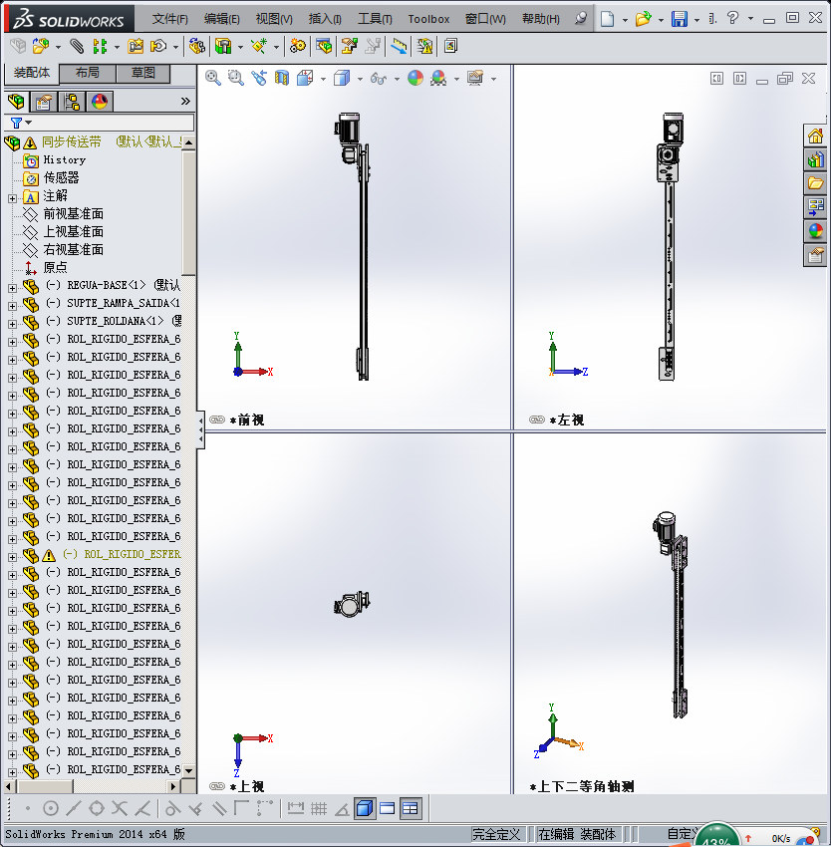Click the Apply Scene icon
831x847 pixels.
tap(438, 79)
